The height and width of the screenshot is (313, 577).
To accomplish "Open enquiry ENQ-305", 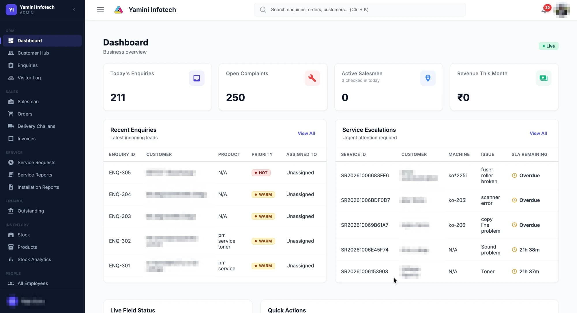I will [120, 172].
